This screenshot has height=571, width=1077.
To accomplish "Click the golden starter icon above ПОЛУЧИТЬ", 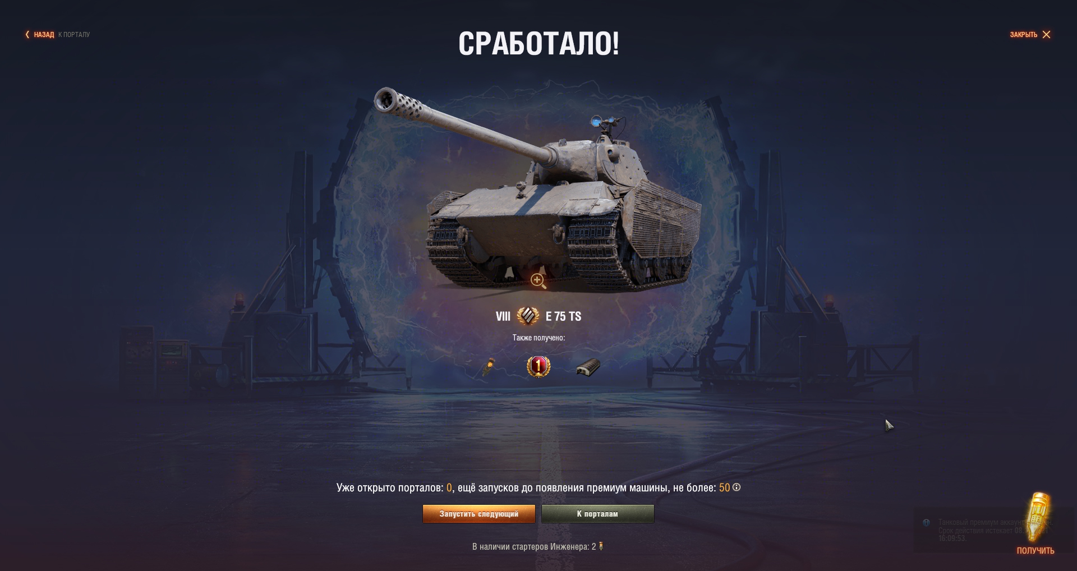I will point(1038,517).
